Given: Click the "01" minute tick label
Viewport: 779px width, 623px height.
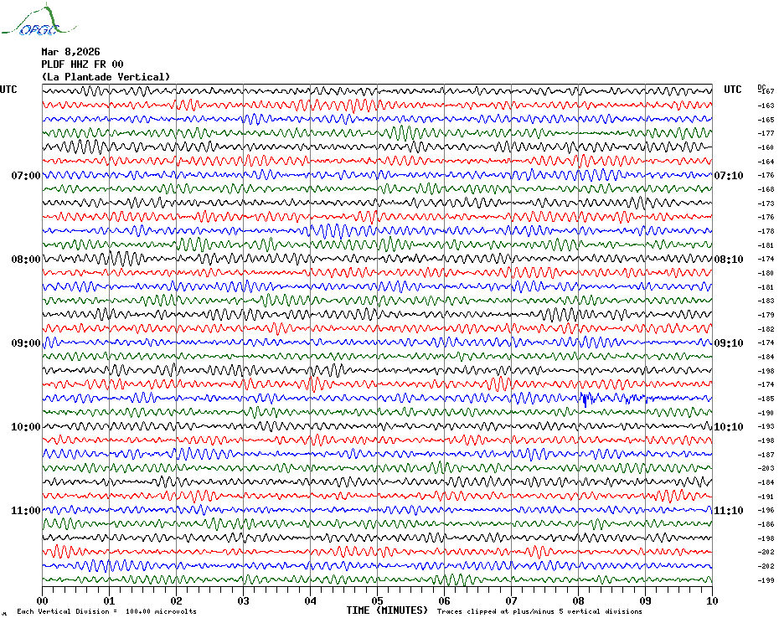Looking at the screenshot, I should pos(109,600).
